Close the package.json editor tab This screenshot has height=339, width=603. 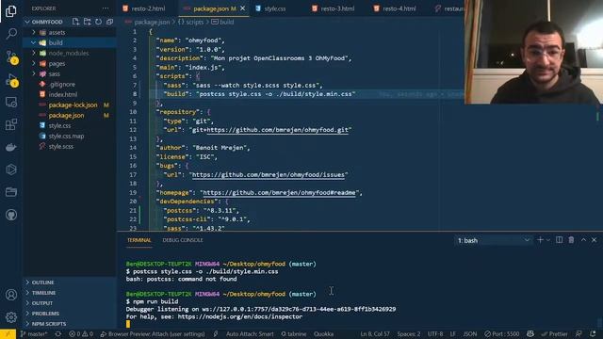point(243,8)
